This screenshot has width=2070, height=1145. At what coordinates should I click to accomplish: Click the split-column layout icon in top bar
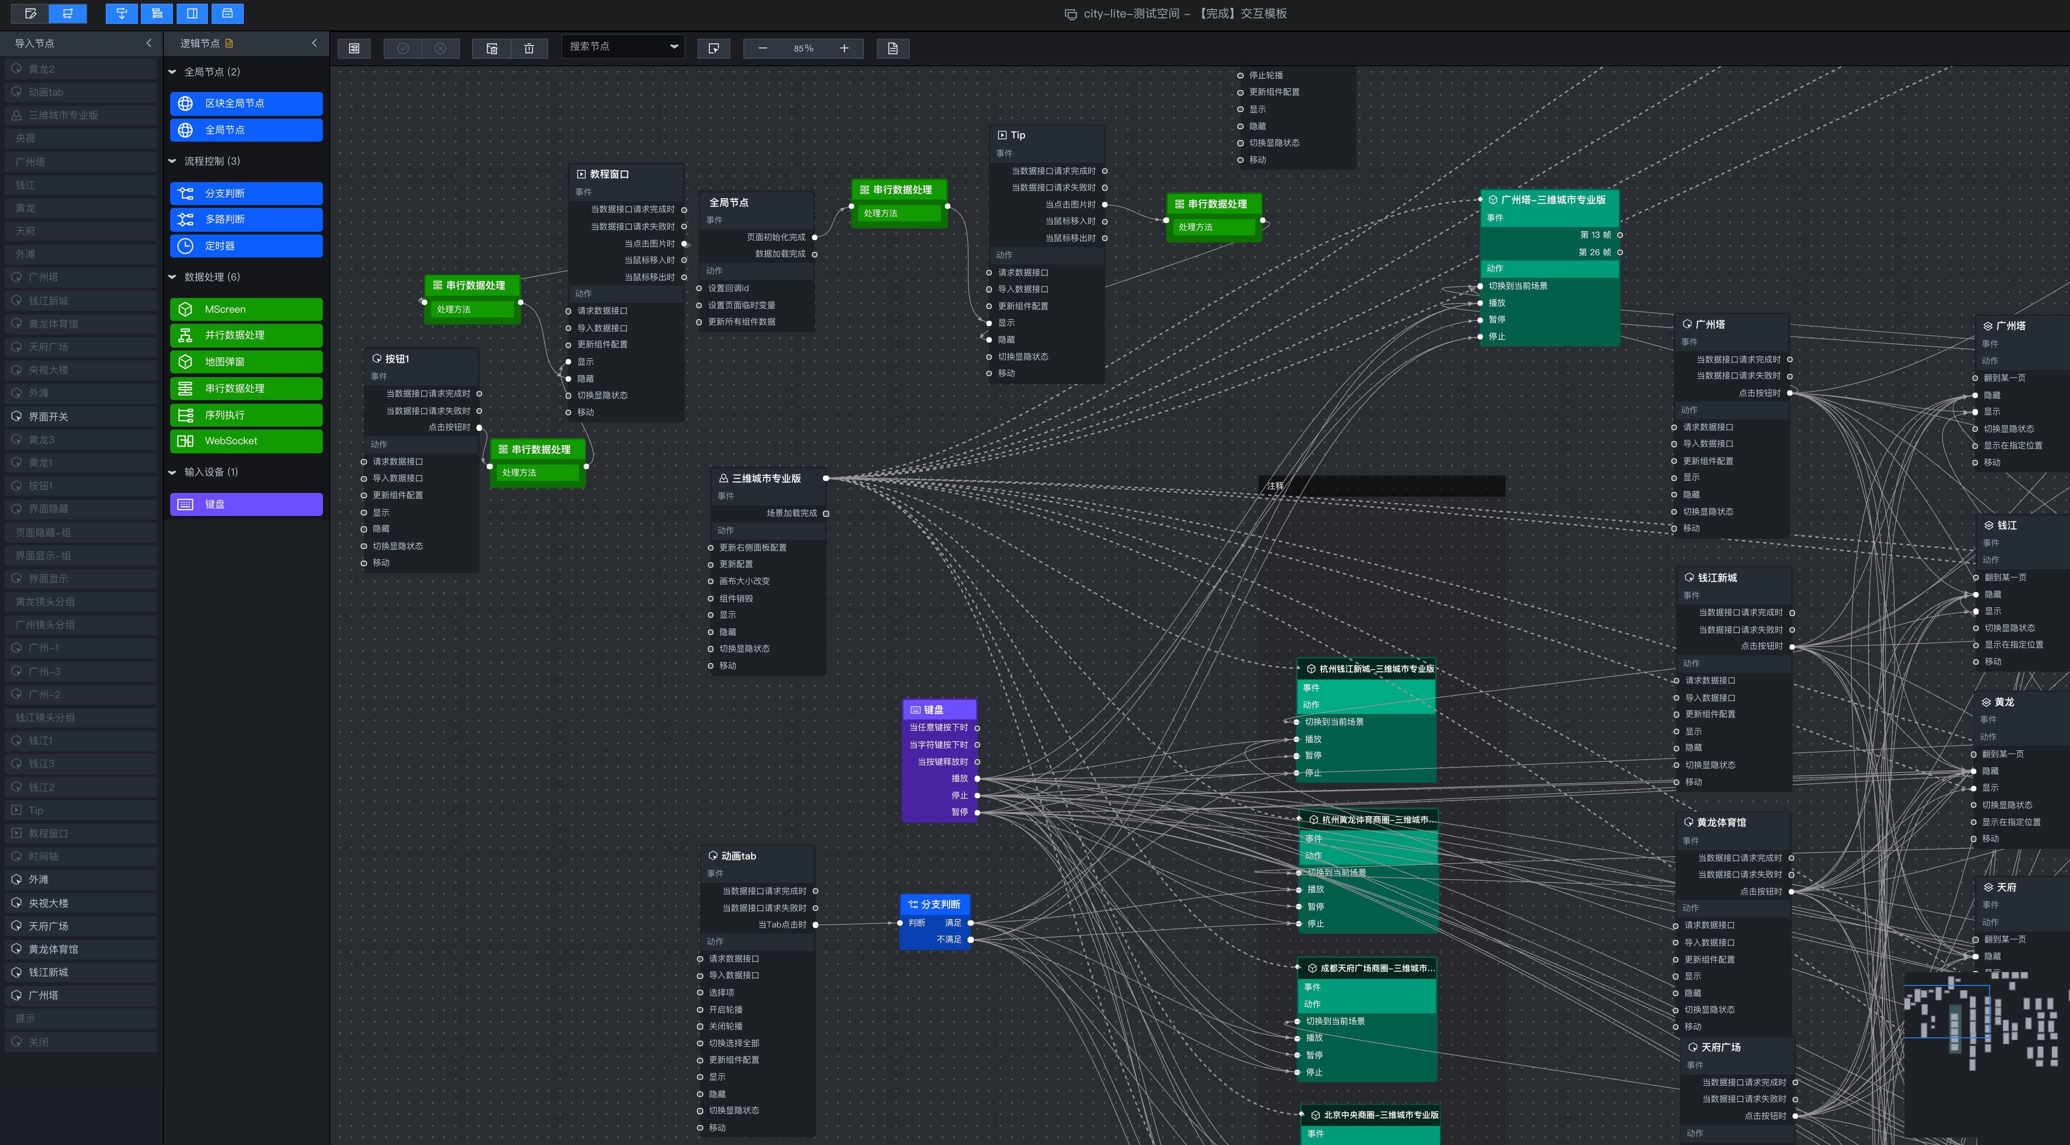(x=192, y=13)
